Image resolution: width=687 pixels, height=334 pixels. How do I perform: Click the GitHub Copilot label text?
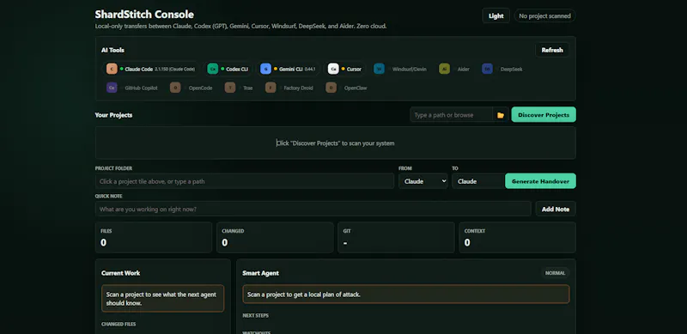point(141,88)
